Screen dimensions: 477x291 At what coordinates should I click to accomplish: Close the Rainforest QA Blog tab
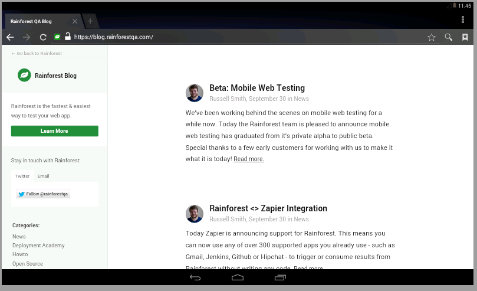pyautogui.click(x=75, y=21)
